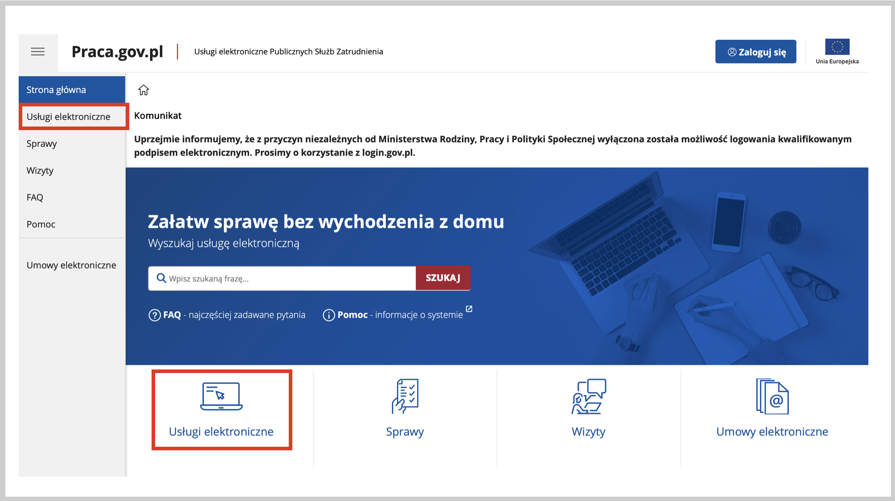Screen dimensions: 895x501
Task: Focus the Wpisz szukaną frazę search field
Action: (x=282, y=278)
